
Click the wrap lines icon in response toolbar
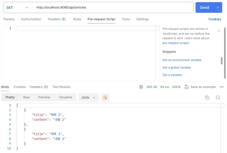point(105,98)
